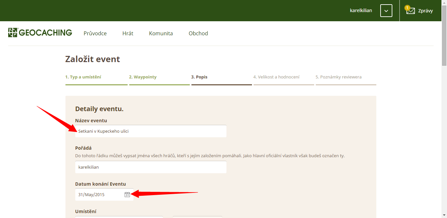Open the Komunita menu

pos(161,33)
